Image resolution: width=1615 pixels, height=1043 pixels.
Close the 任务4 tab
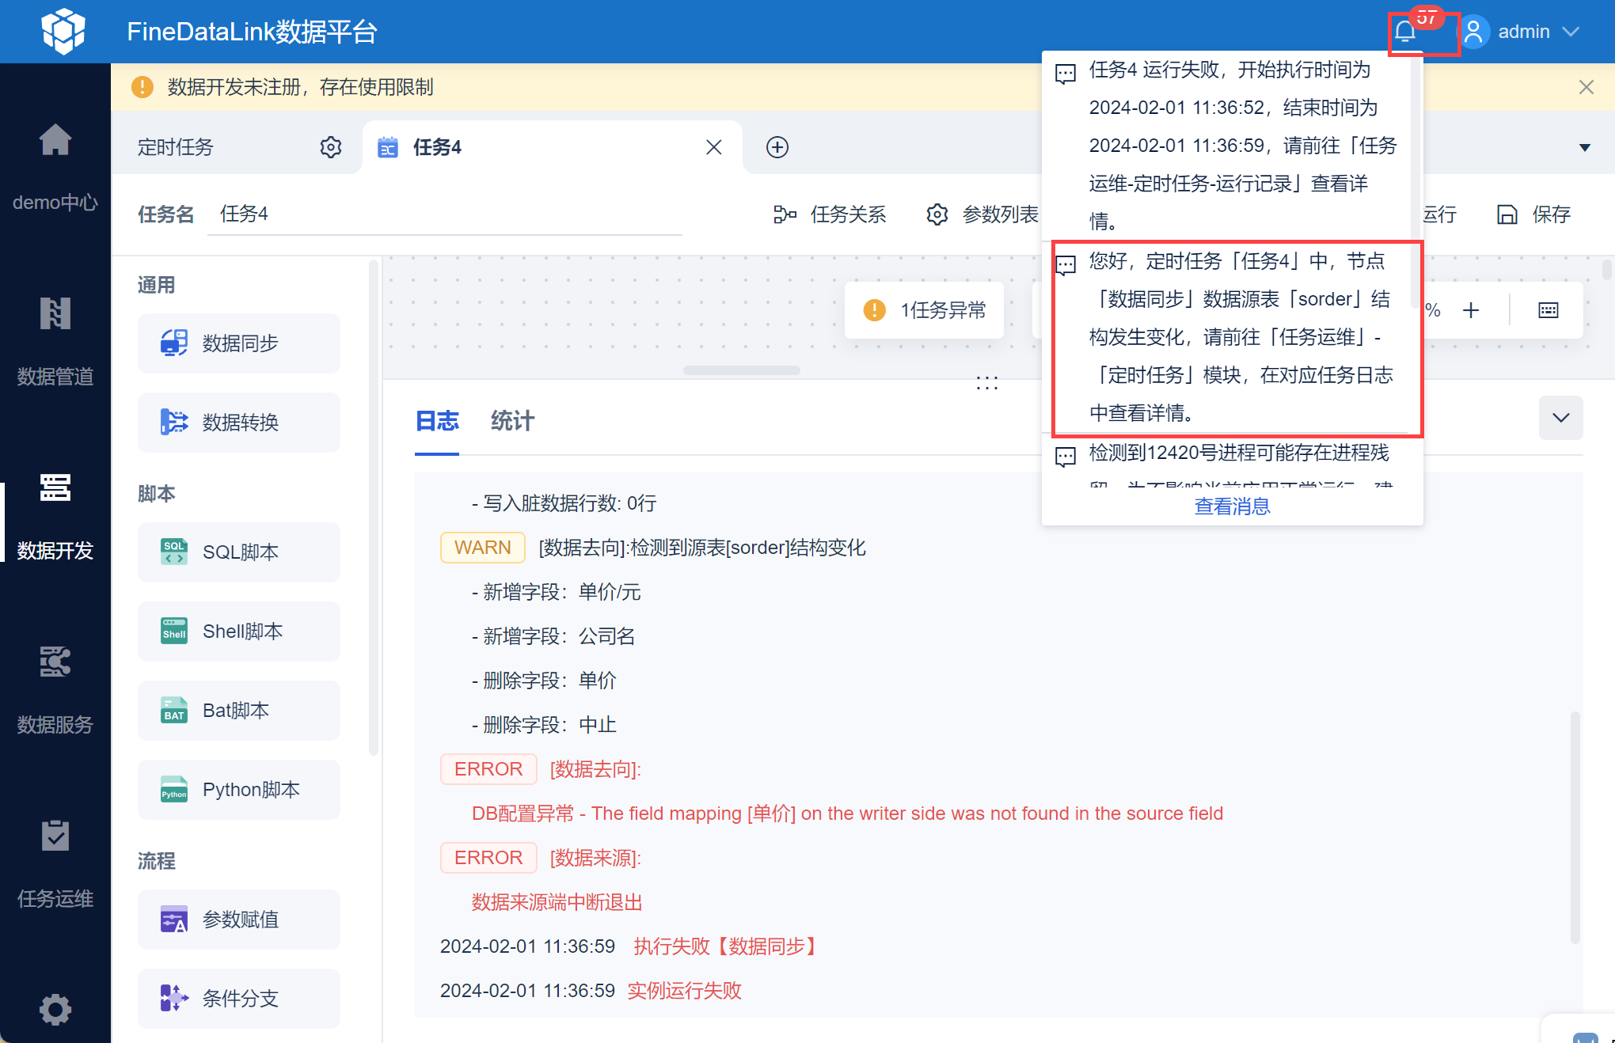coord(713,147)
